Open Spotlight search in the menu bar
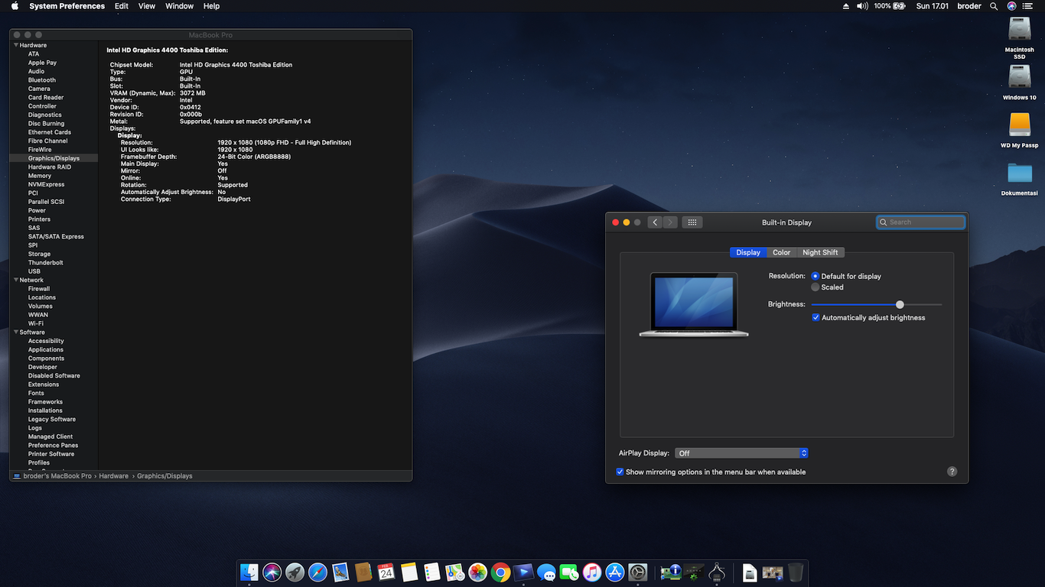Viewport: 1045px width, 587px height. pyautogui.click(x=994, y=6)
